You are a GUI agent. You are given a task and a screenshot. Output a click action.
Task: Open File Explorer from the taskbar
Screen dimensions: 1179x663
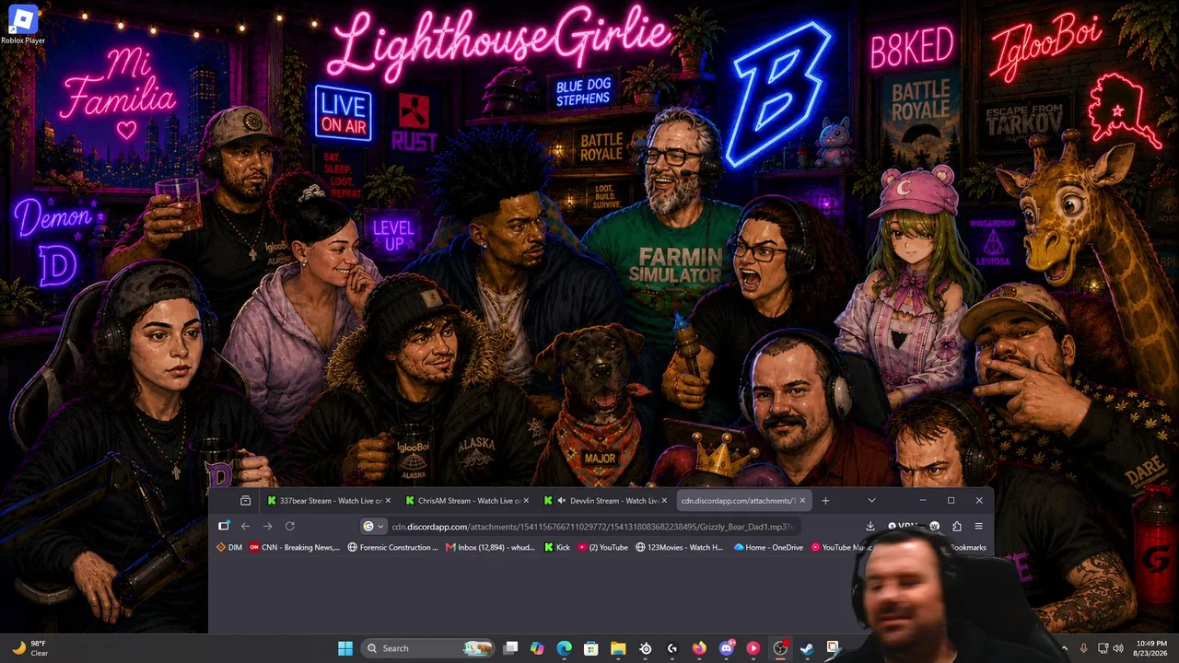click(x=618, y=648)
